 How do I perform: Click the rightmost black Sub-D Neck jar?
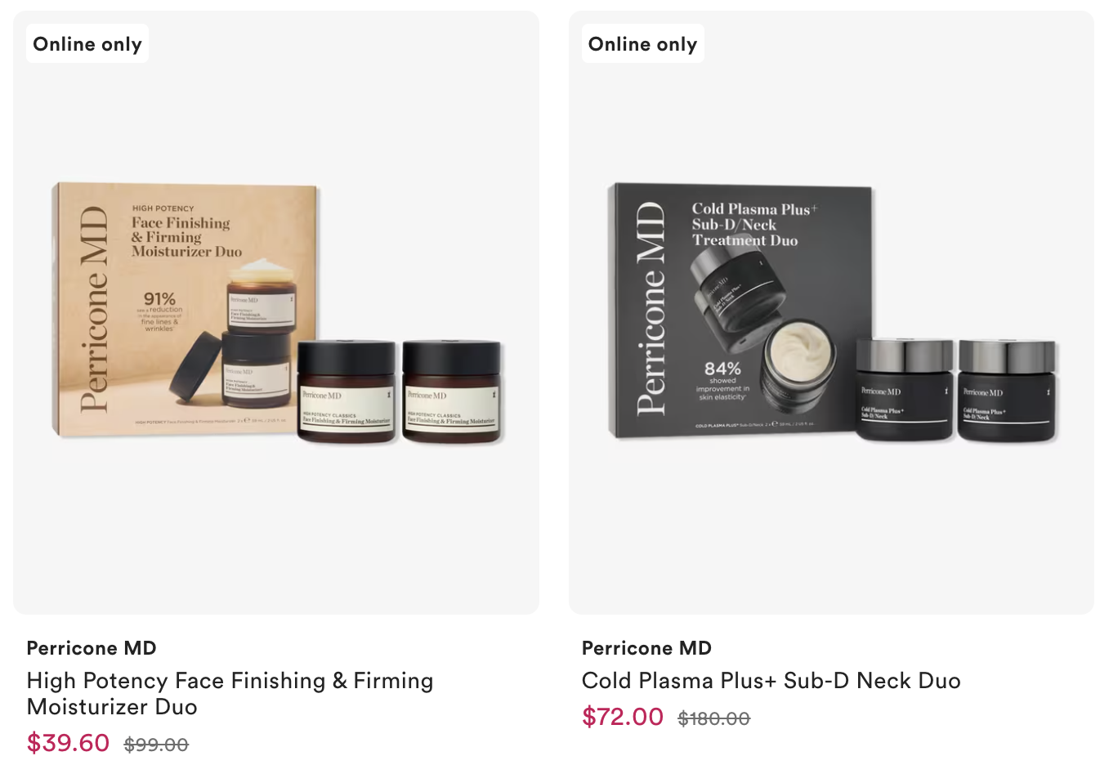pyautogui.click(x=1008, y=391)
